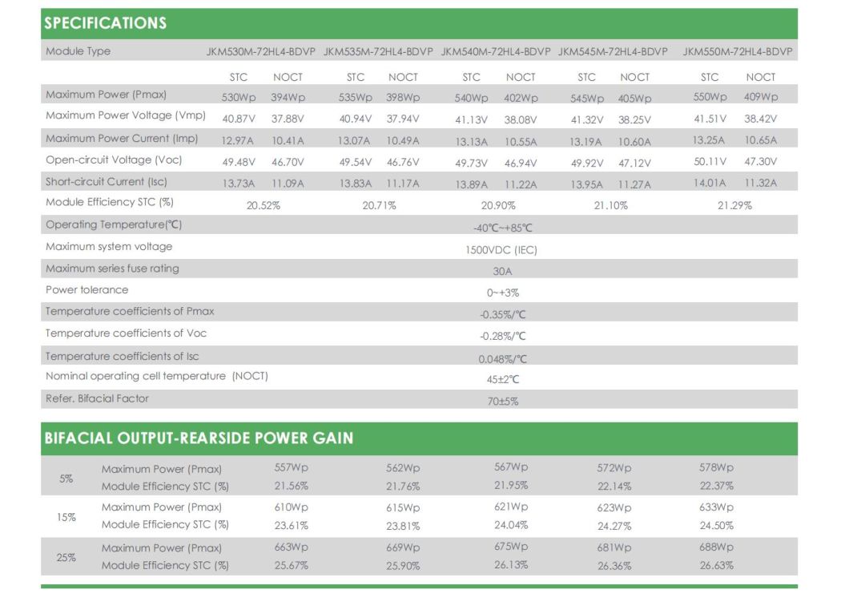Select the JKM550M-72HL4-BDVP column heading
This screenshot has height=598, width=849.
click(x=738, y=52)
